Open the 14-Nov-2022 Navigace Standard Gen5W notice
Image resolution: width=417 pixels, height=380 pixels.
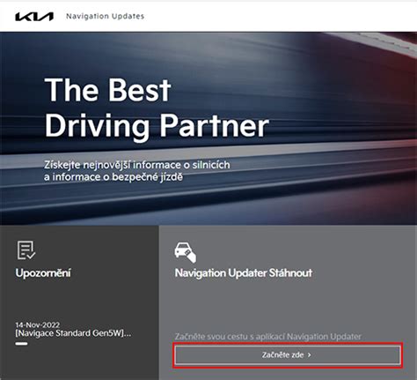click(73, 330)
